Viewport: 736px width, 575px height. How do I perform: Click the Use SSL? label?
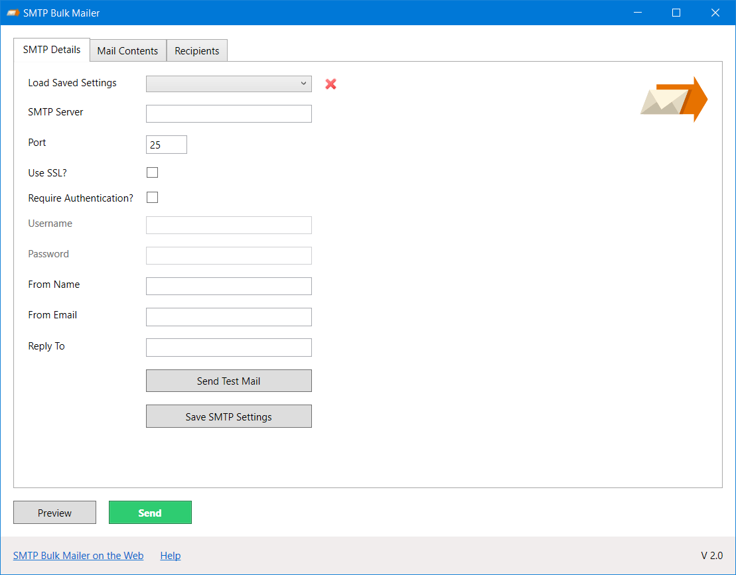click(x=47, y=173)
